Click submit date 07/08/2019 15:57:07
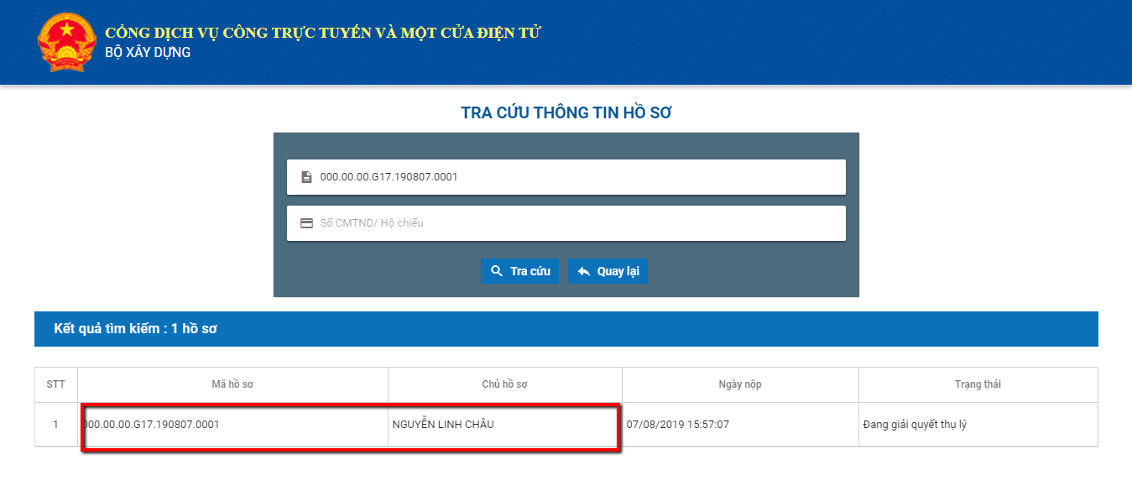1132x491 pixels. pos(678,425)
